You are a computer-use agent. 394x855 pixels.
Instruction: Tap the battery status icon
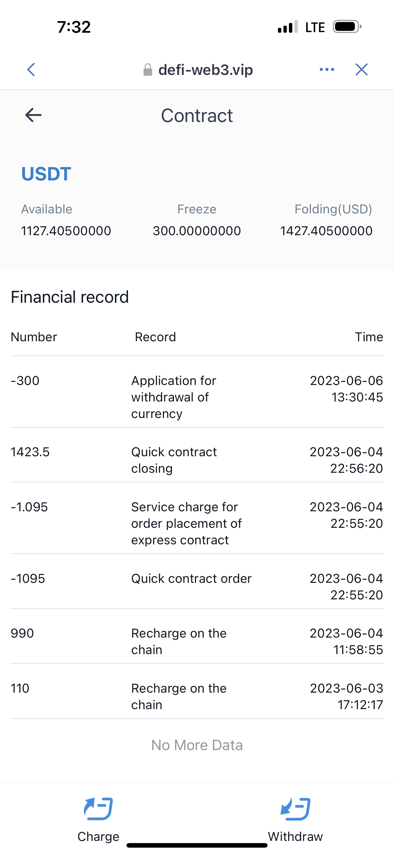(347, 27)
